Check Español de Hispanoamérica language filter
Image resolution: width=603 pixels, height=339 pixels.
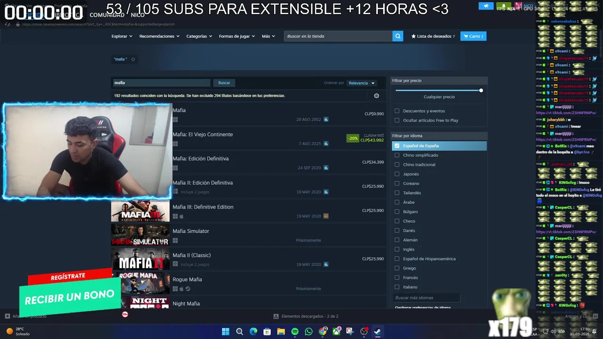click(x=397, y=259)
